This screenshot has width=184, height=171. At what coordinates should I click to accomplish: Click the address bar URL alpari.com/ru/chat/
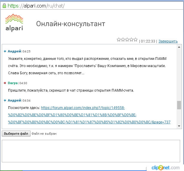pyautogui.click(x=36, y=6)
